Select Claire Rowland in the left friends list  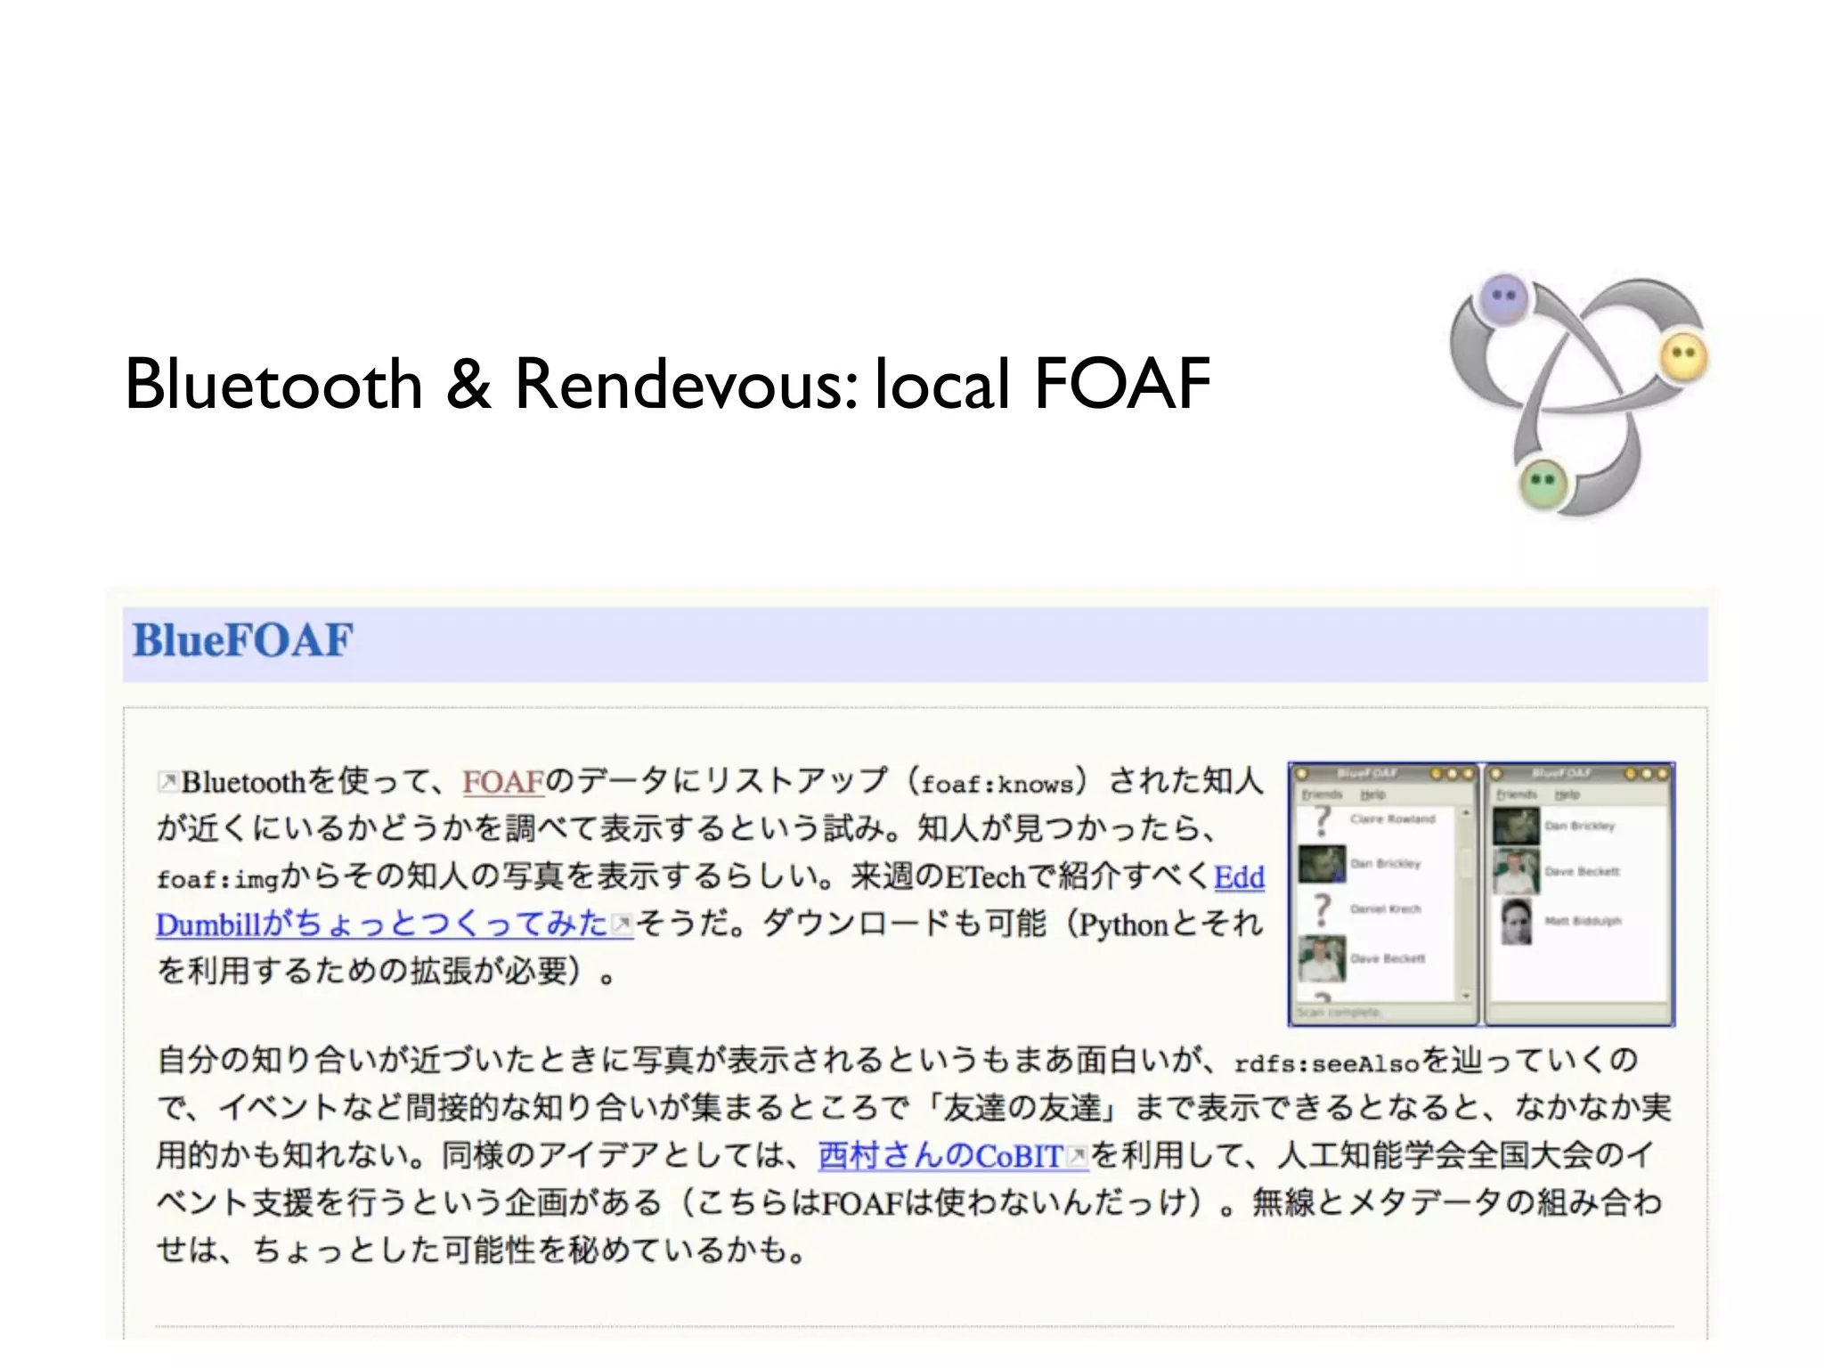tap(1393, 818)
